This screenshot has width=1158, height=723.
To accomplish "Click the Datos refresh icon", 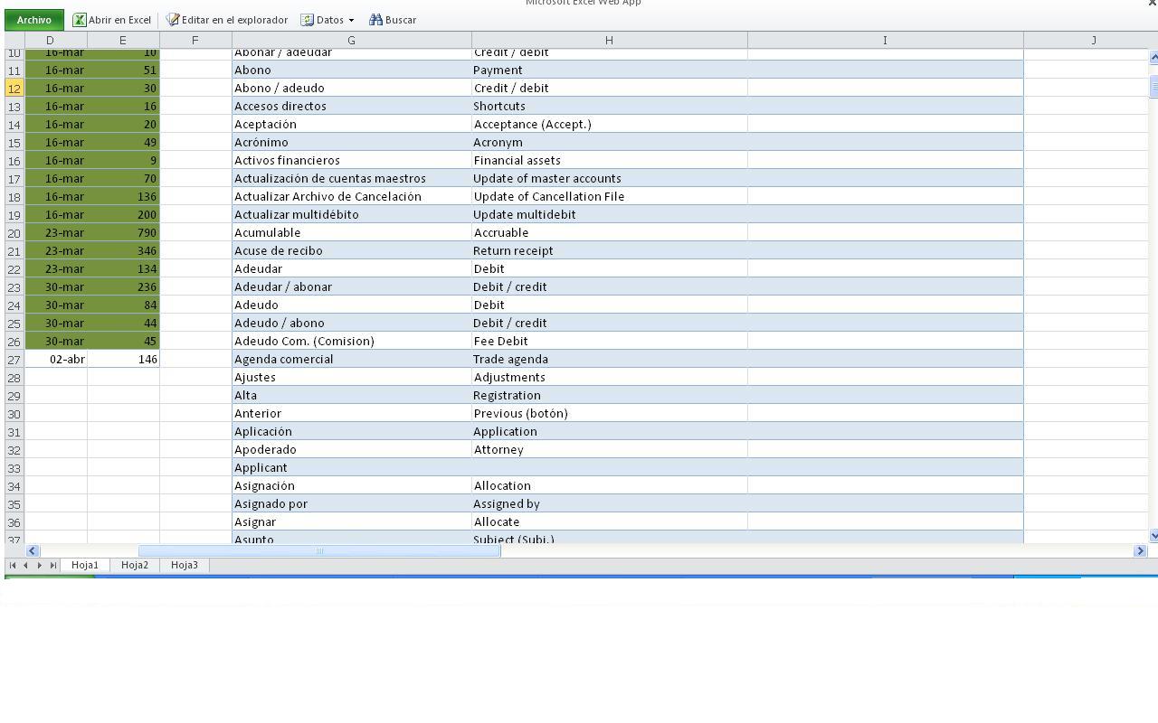I will 308,20.
